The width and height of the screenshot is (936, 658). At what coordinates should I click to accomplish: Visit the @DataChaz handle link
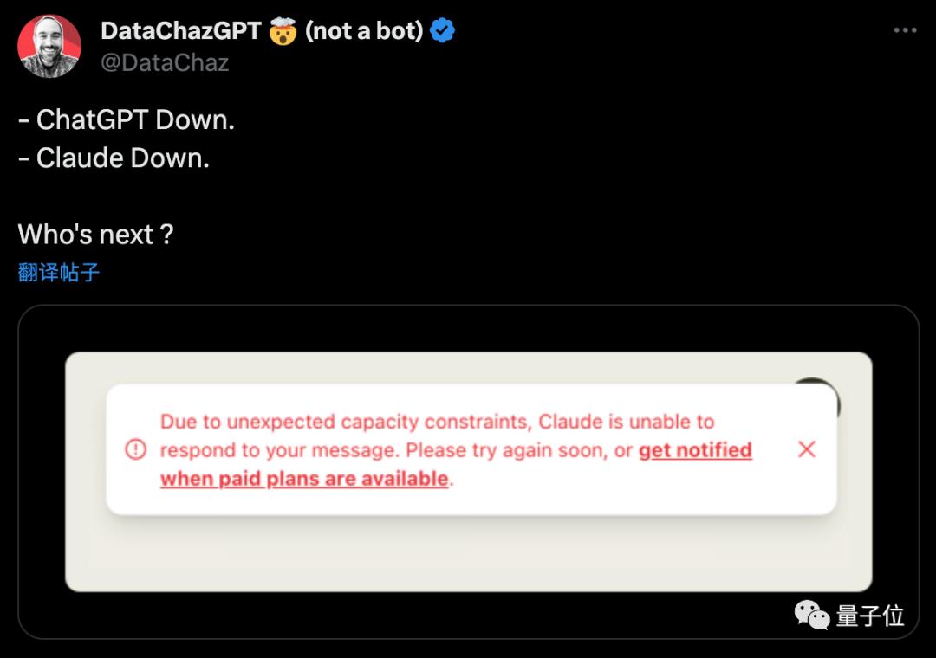click(x=165, y=62)
